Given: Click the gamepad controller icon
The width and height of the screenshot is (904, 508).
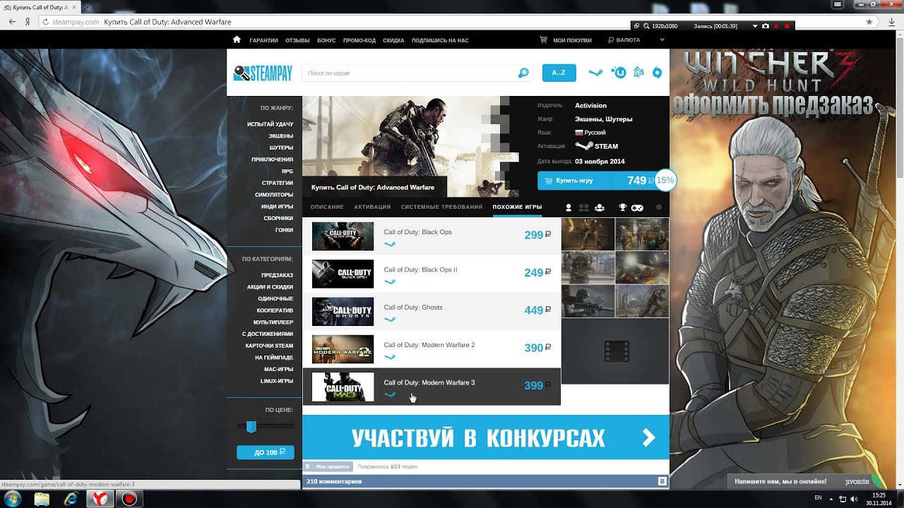Looking at the screenshot, I should click(636, 207).
